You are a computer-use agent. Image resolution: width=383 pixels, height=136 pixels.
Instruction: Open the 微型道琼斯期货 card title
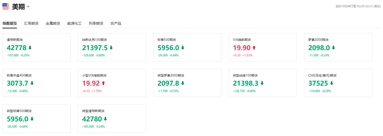93,111
